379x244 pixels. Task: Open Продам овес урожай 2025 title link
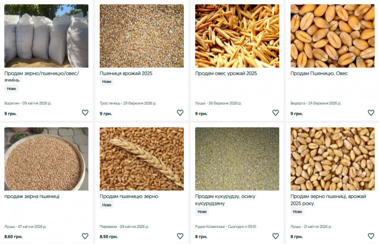click(x=226, y=73)
